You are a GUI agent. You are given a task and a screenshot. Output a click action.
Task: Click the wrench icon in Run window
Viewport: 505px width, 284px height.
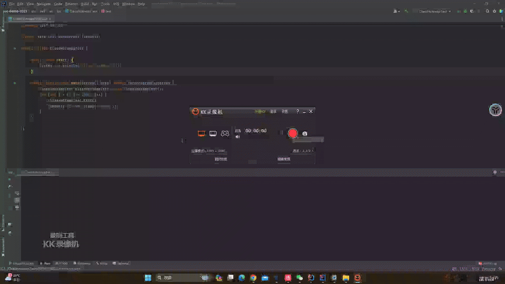click(9, 186)
